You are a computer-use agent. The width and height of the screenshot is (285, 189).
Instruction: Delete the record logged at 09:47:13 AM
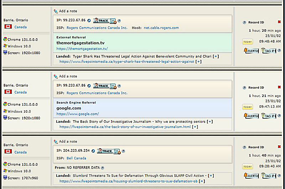pyautogui.click(x=279, y=87)
